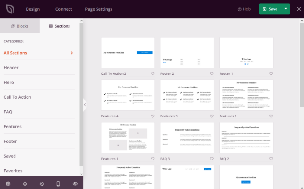The image size is (304, 189).
Task: Close the page builder with X
Action: click(x=299, y=9)
